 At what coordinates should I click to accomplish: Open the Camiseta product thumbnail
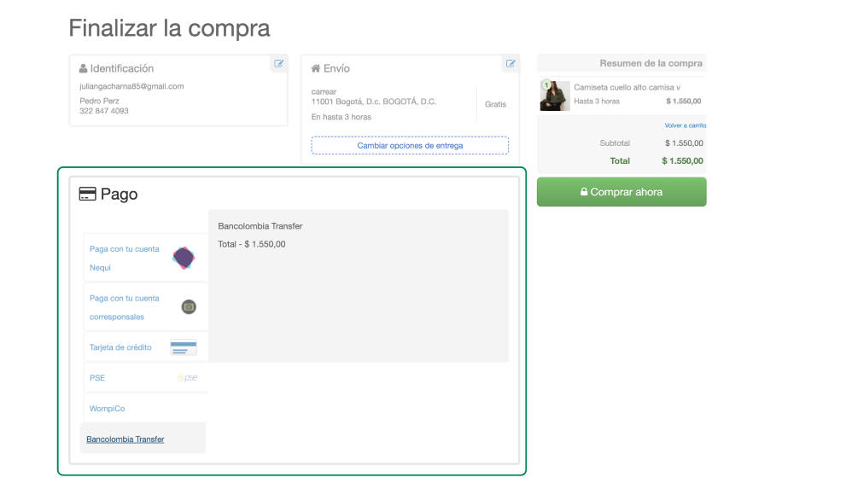(554, 96)
